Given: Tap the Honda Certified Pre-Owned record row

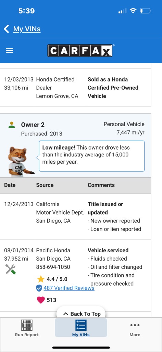Looking at the screenshot, I should click(x=75, y=88).
